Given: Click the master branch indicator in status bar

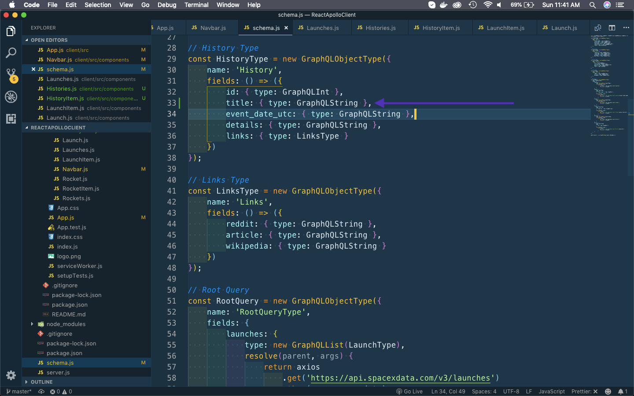Looking at the screenshot, I should coord(18,392).
